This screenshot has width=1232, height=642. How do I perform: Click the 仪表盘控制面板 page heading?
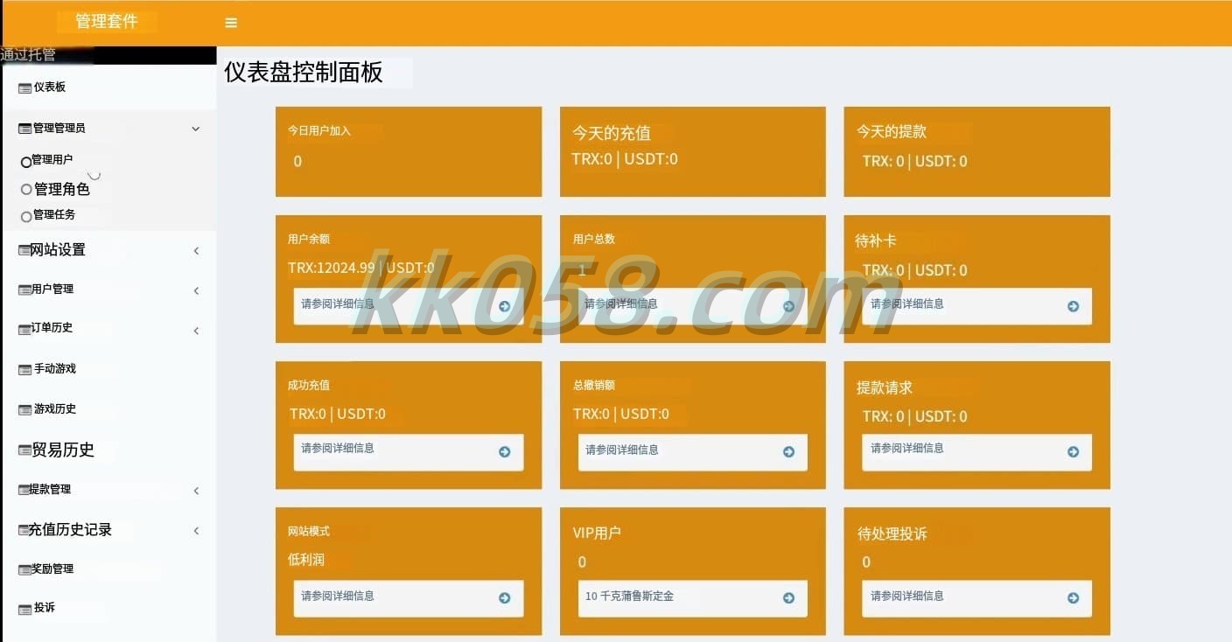point(304,72)
